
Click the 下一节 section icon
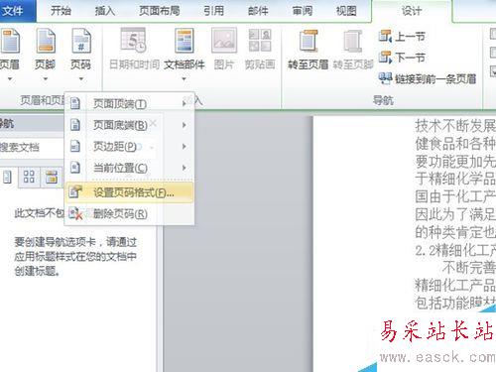point(385,58)
